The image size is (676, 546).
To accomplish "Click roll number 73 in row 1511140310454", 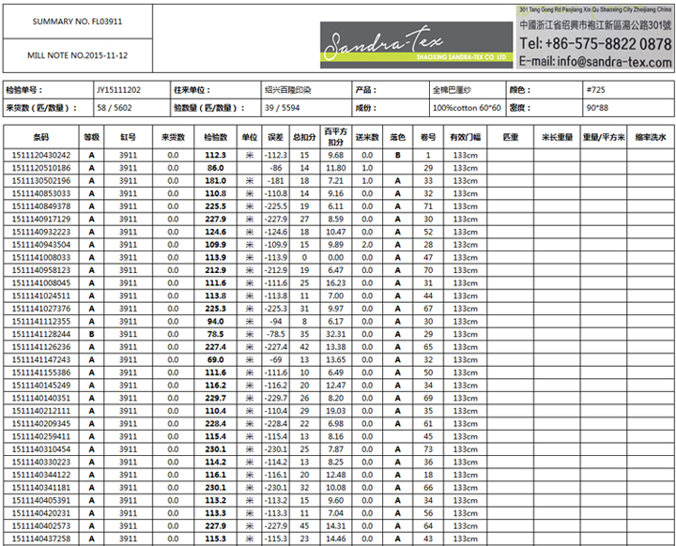I will tap(428, 449).
